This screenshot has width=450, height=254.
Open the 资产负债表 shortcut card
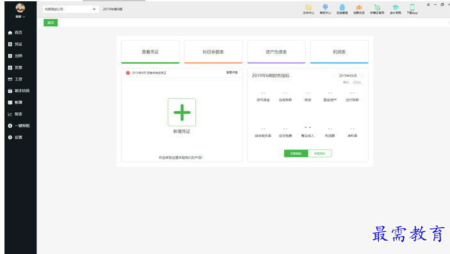[x=276, y=52]
